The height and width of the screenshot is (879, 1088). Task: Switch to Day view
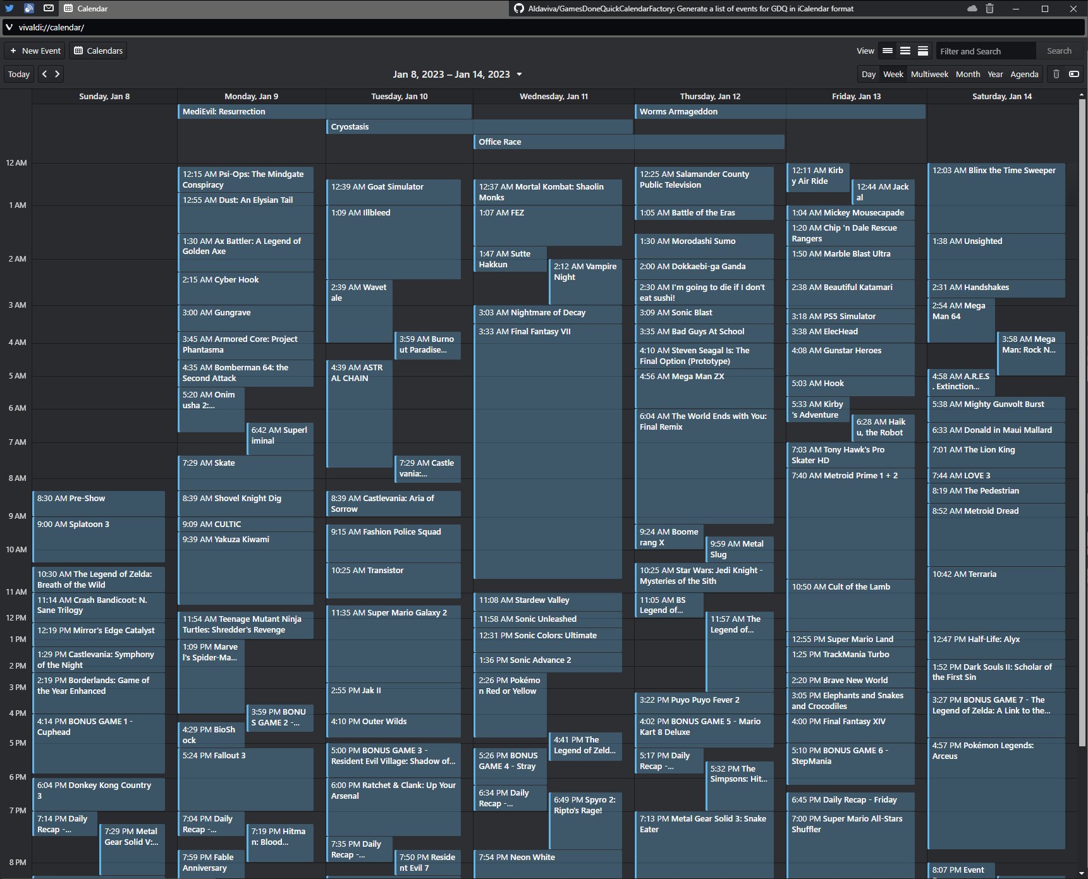point(869,74)
